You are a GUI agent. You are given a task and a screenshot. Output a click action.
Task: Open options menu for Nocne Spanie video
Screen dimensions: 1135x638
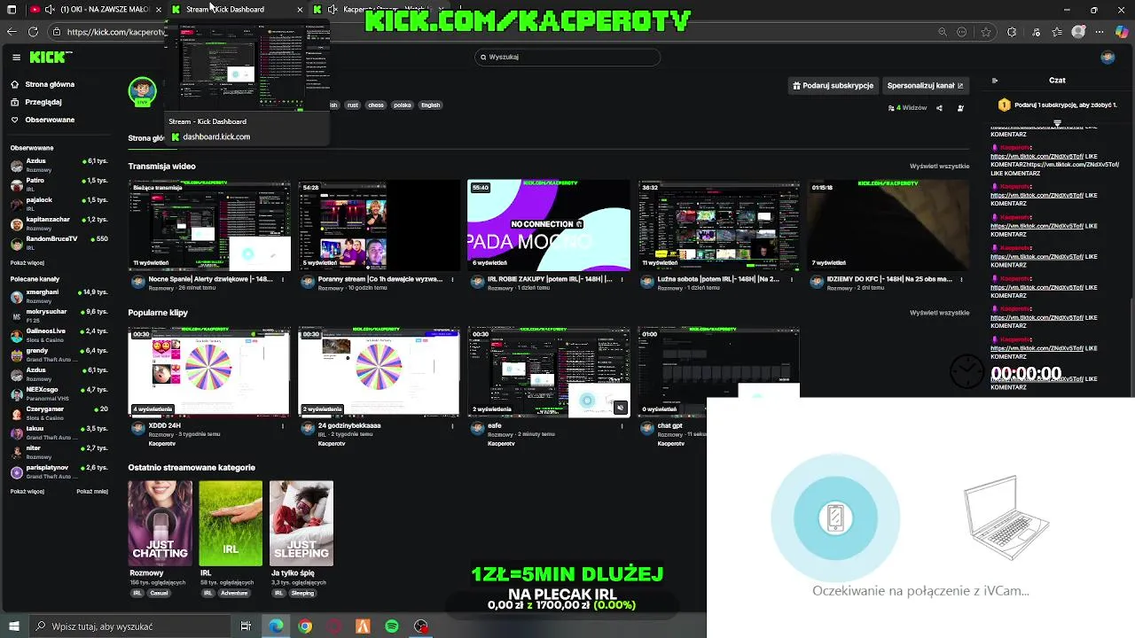tap(283, 279)
